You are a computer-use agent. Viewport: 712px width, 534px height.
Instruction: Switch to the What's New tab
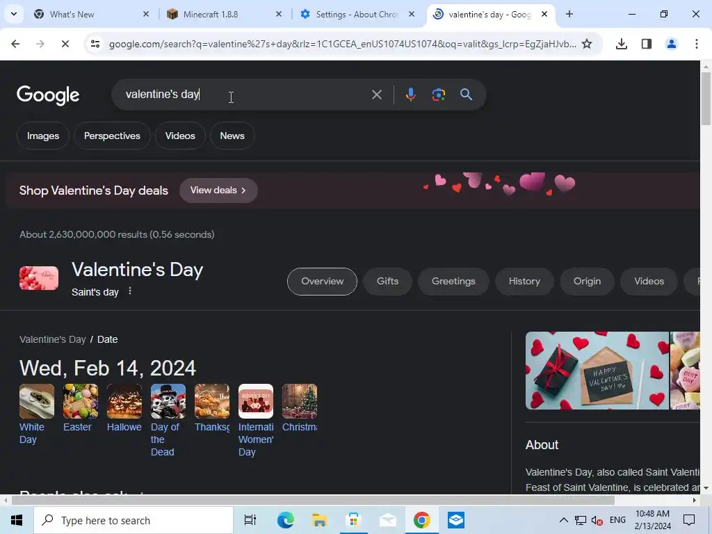pyautogui.click(x=91, y=14)
